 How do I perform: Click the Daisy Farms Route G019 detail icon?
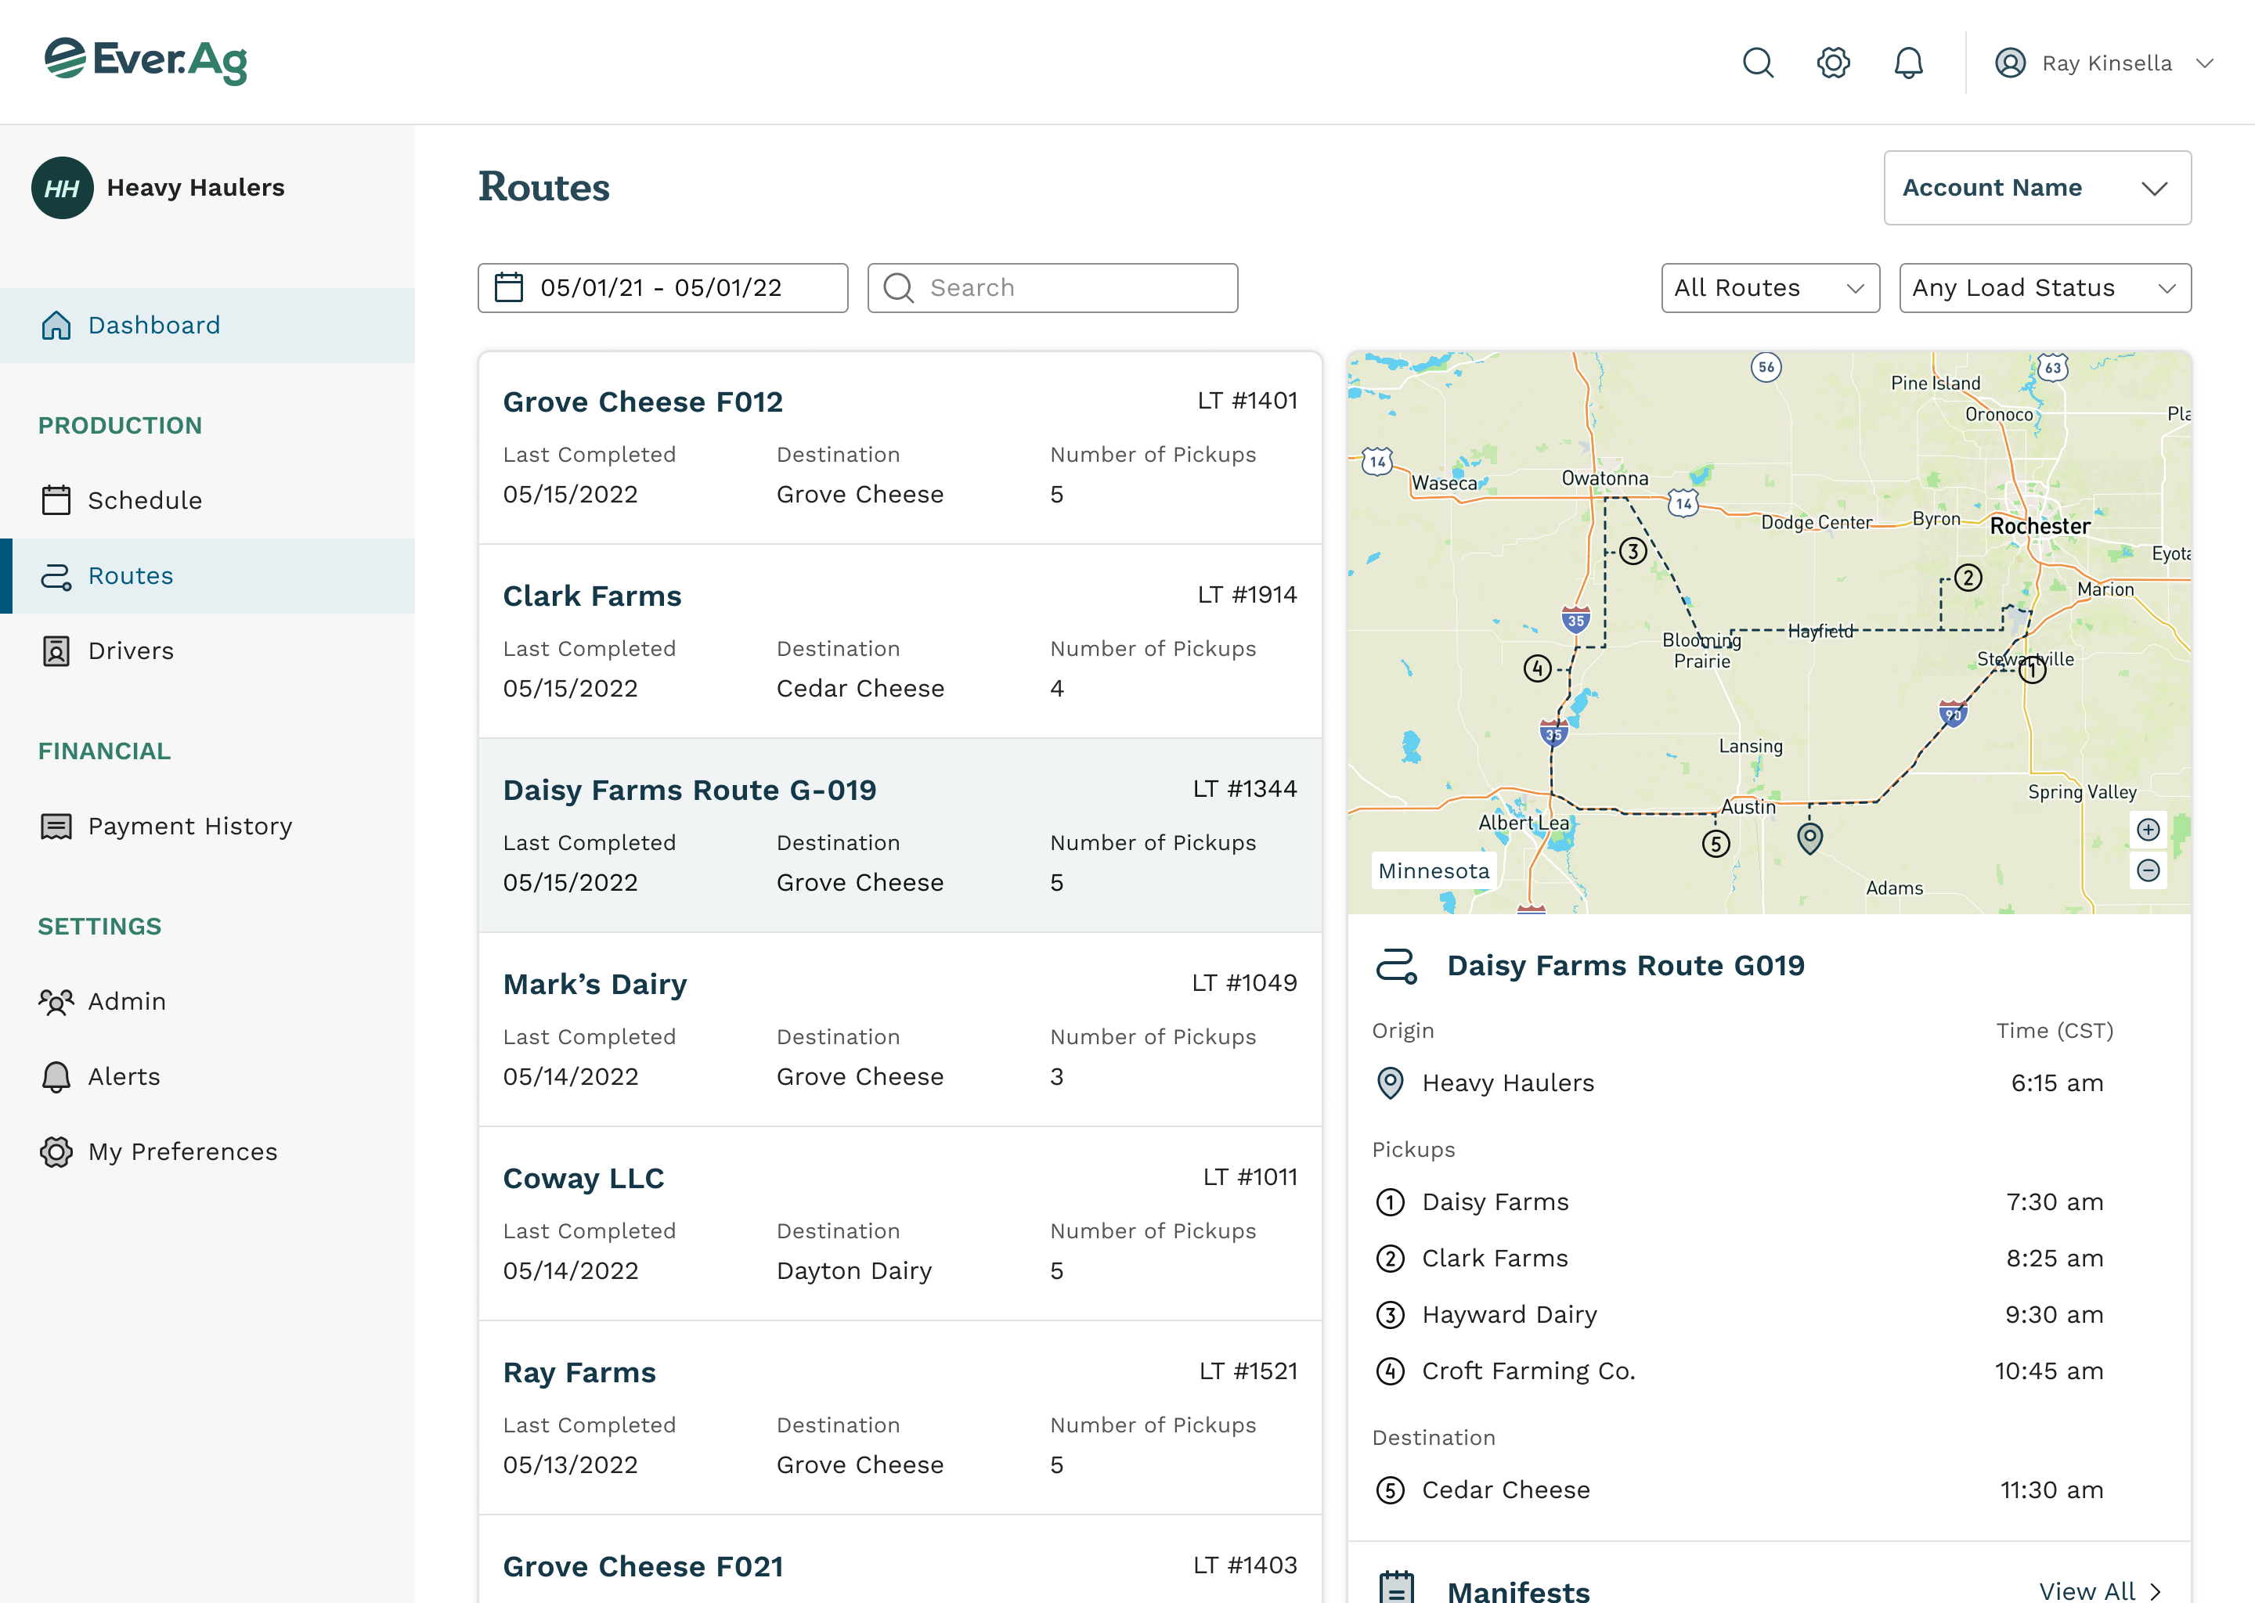click(x=1397, y=965)
